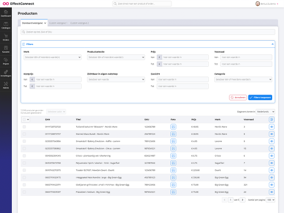This screenshot has width=284, height=213.
Task: Switch to the Custom weergave 1 tab
Action: pos(58,23)
